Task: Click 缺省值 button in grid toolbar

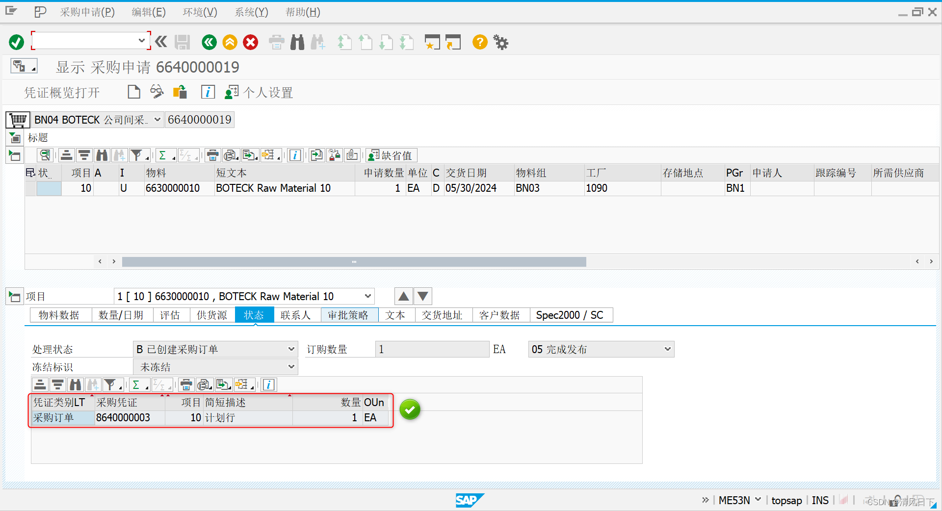Action: (392, 155)
